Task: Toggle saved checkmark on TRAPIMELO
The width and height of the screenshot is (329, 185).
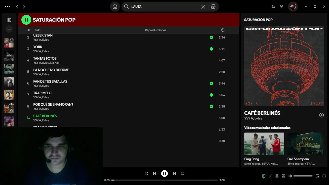Action: coord(211,95)
